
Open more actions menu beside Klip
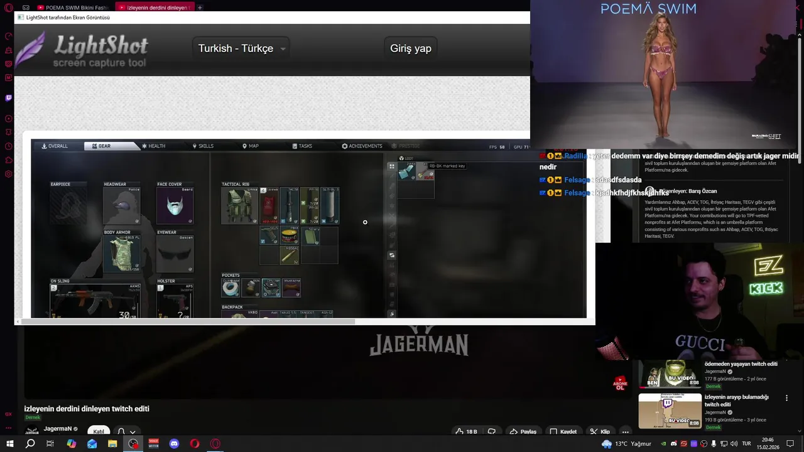[625, 431]
